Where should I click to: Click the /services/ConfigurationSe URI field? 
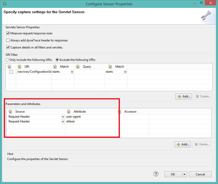[x=34, y=72]
